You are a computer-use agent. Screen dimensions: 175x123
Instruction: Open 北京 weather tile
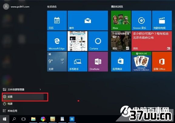[x=57, y=62]
